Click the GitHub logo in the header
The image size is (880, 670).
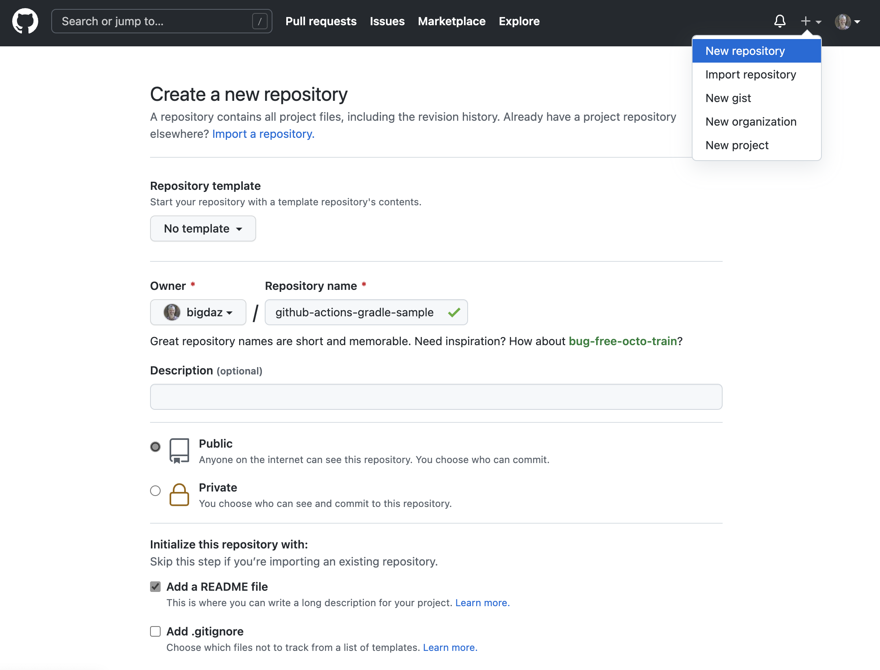pyautogui.click(x=25, y=21)
